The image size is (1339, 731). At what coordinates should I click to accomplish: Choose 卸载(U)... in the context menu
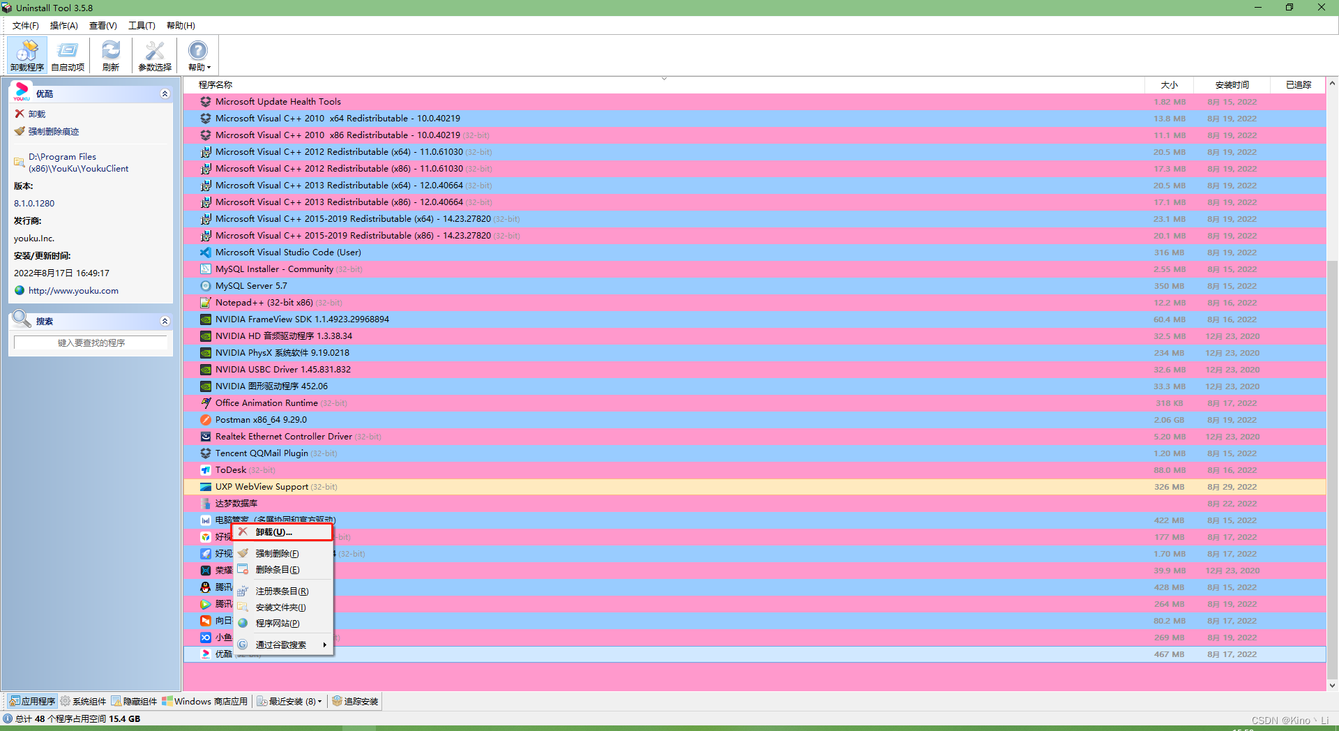tap(283, 532)
